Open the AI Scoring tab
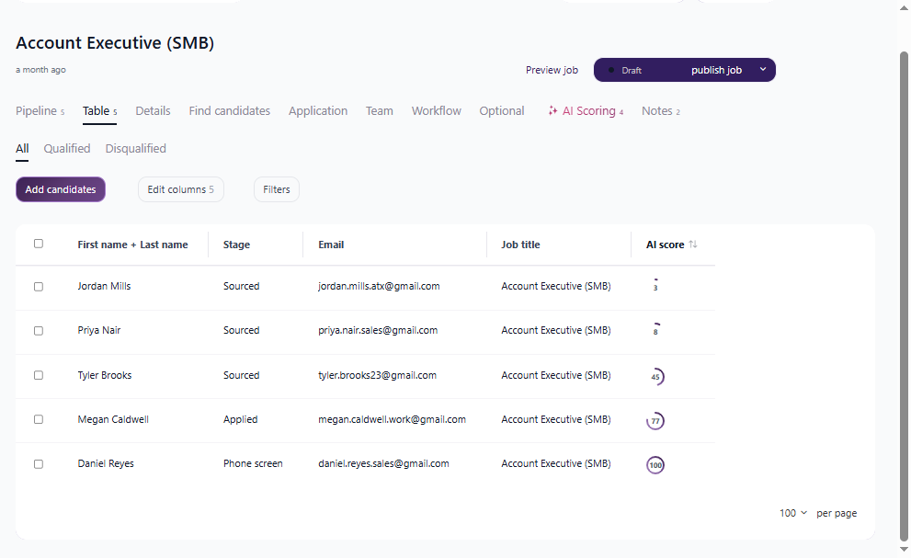 point(586,111)
